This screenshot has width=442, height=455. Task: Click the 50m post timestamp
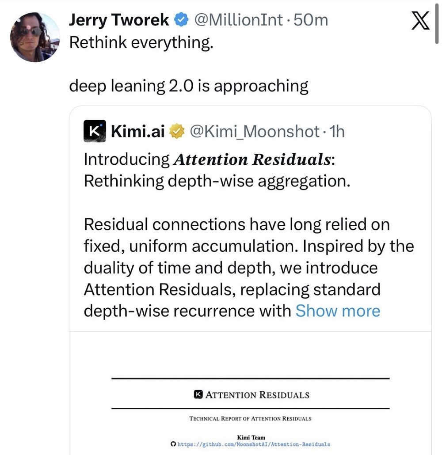[x=311, y=20]
